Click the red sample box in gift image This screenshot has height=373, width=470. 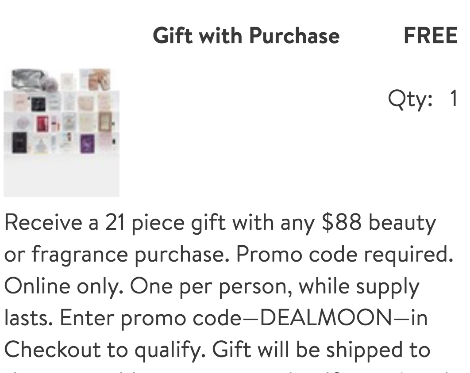click(42, 124)
